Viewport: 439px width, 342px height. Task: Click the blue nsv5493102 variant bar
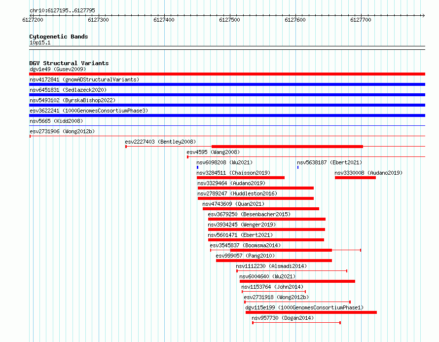coord(227,105)
